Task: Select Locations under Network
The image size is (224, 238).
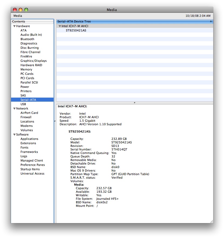Action: coord(27,122)
